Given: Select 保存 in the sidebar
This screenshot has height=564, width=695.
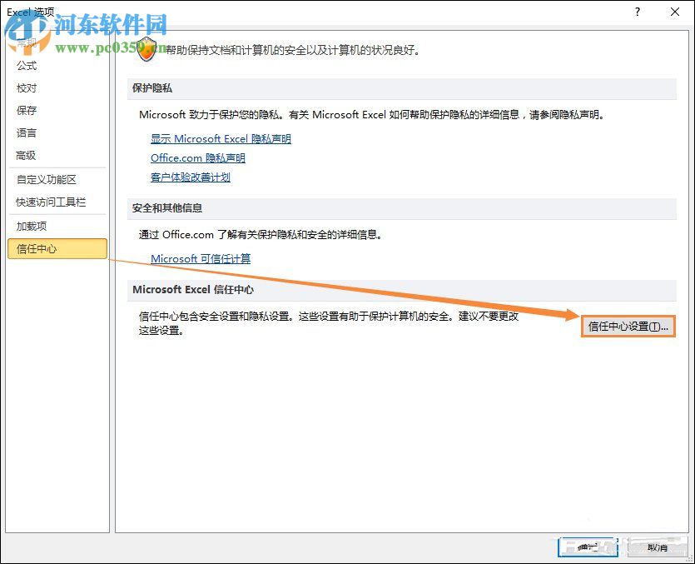Looking at the screenshot, I should coord(26,111).
